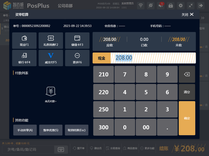Image resolution: width=209 pixels, height=156 pixels.
Task: Apply whole order discount 整单优惠(S)
Action: 51,130
